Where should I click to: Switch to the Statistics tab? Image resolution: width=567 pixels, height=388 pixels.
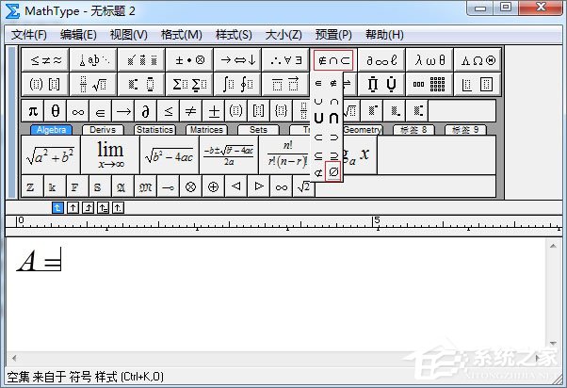click(154, 130)
